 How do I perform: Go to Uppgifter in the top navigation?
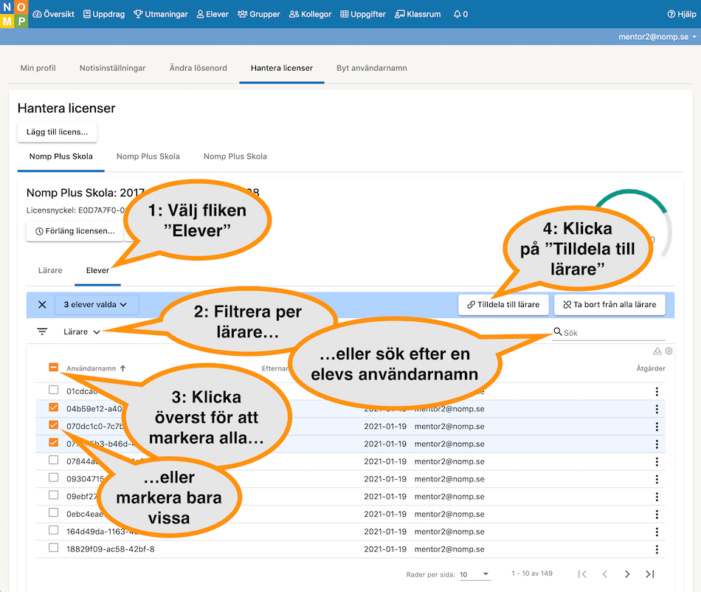pos(363,14)
